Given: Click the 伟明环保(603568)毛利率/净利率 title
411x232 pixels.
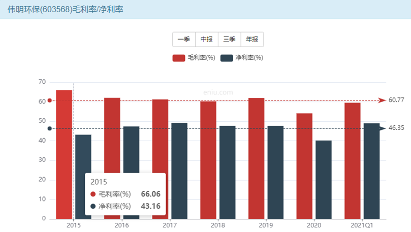Looking at the screenshot, I should (x=66, y=10).
